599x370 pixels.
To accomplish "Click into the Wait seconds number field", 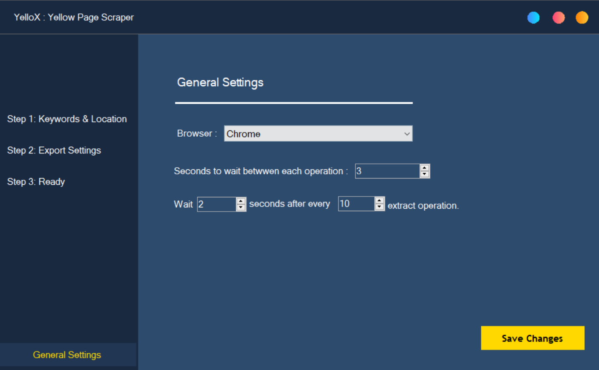I will pos(217,204).
